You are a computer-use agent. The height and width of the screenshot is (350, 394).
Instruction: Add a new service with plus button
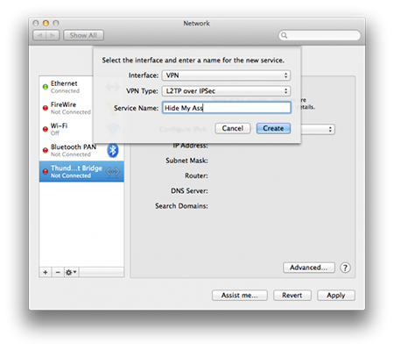[46, 272]
